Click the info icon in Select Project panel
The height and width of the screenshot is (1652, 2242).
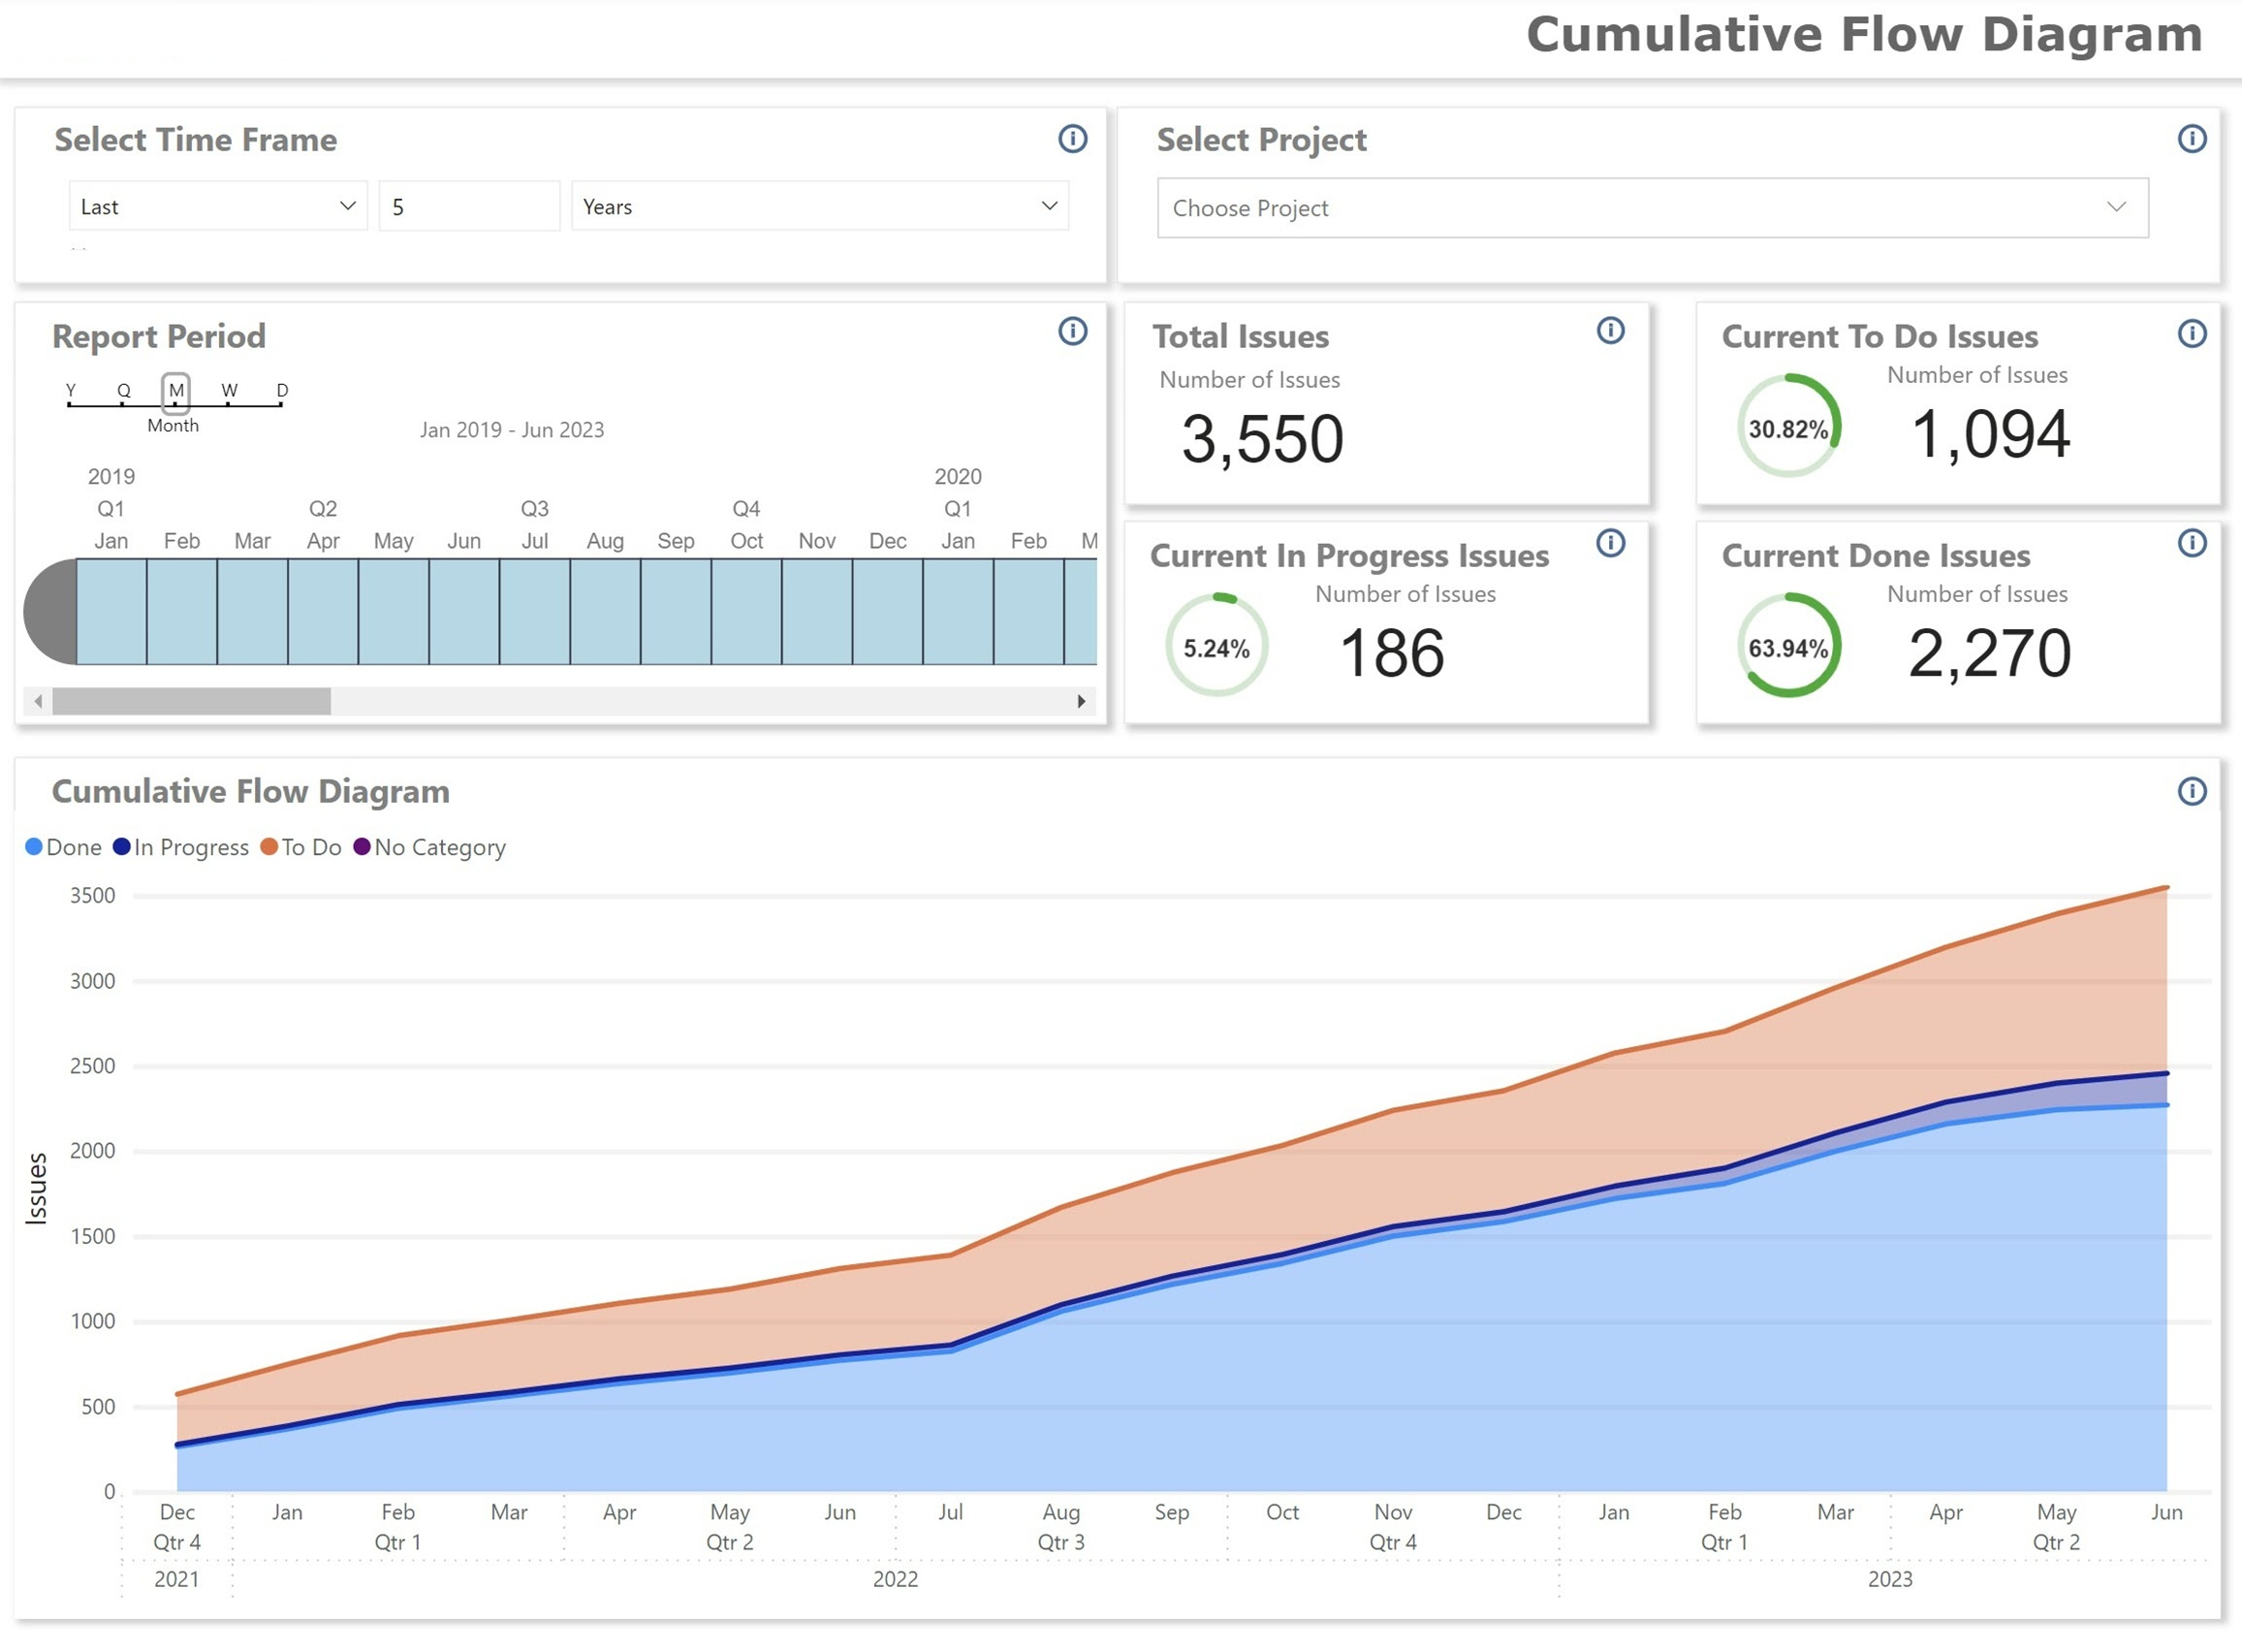pyautogui.click(x=2191, y=139)
